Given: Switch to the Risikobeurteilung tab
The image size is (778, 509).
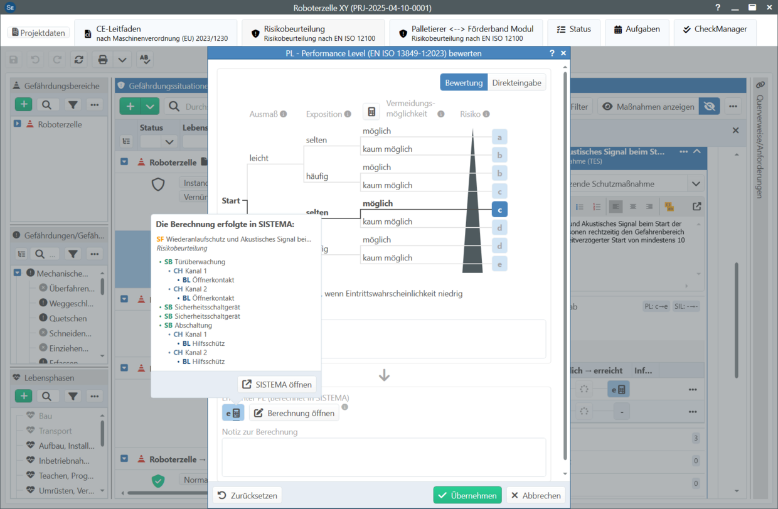Looking at the screenshot, I should coord(312,33).
